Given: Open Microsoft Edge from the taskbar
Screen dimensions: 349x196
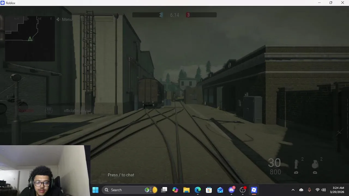Looking at the screenshot, I should pyautogui.click(x=198, y=190).
